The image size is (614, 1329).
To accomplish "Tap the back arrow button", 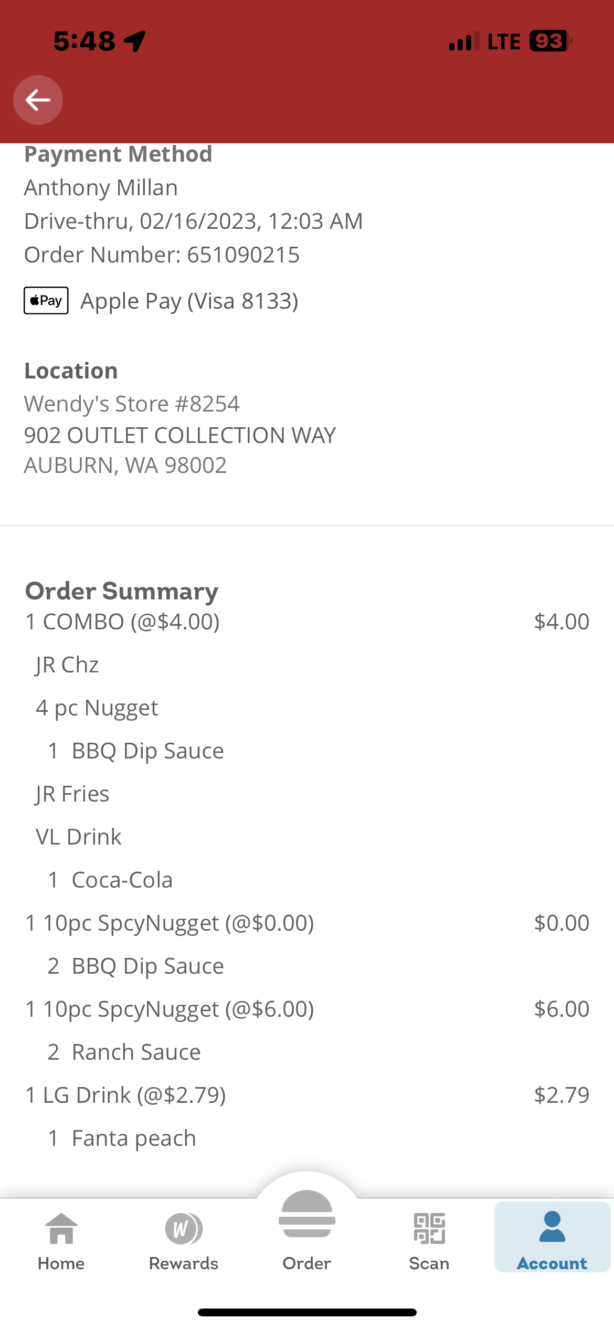I will (x=38, y=100).
